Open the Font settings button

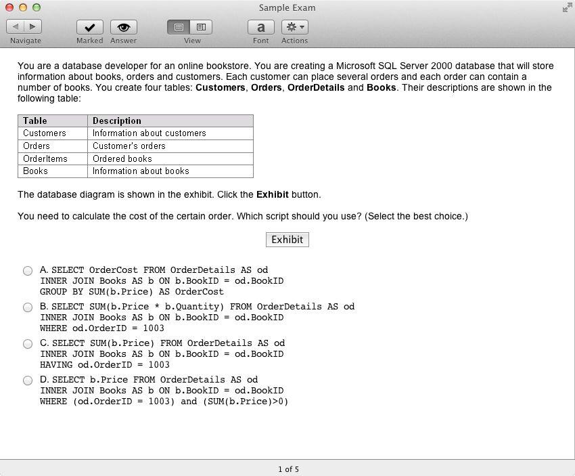tap(260, 27)
